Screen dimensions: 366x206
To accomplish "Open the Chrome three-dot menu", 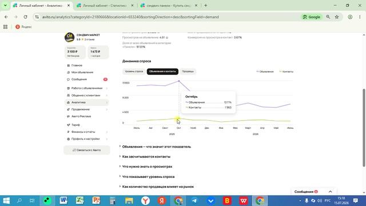I will (360, 17).
